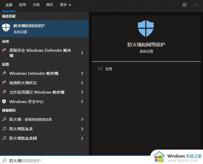Switch to the 全部 tab
This screenshot has width=203, height=164.
pos(9,5)
